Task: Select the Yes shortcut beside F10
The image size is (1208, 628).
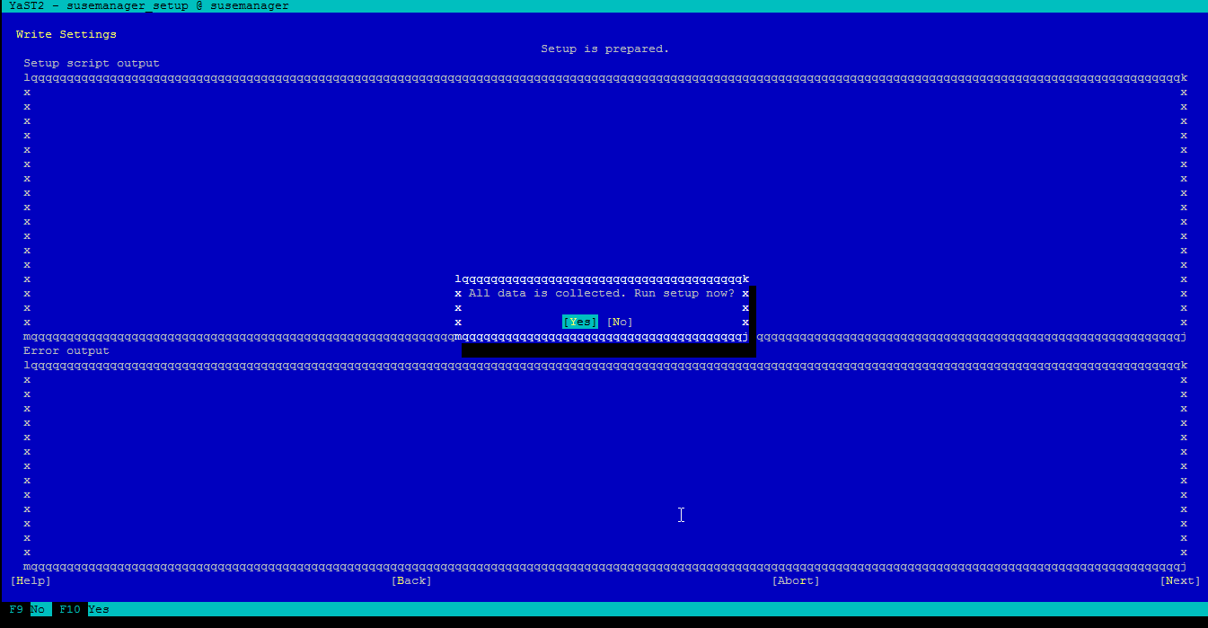Action: click(x=99, y=609)
